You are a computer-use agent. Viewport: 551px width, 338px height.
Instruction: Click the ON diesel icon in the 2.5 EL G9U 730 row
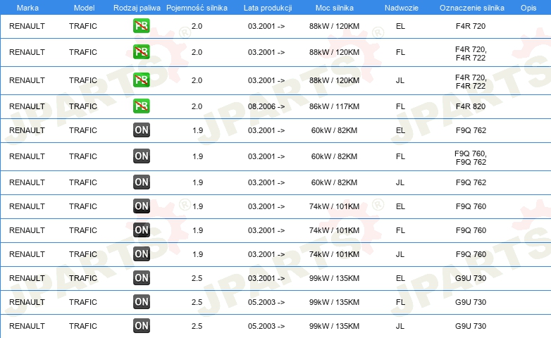point(141,277)
